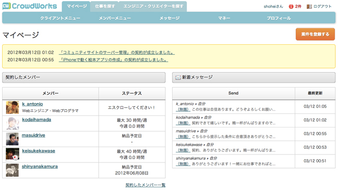
Task: Open the kodaihamada member profile link
Action: tap(37, 120)
